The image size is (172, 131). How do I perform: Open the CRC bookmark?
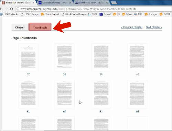[x=138, y=14]
